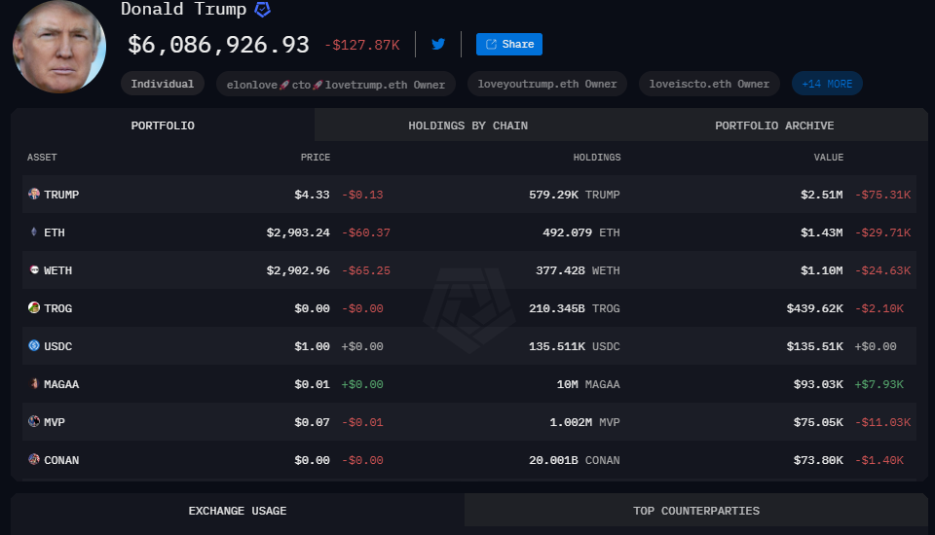Click the loveyoutrump.eth Owner tag

547,84
